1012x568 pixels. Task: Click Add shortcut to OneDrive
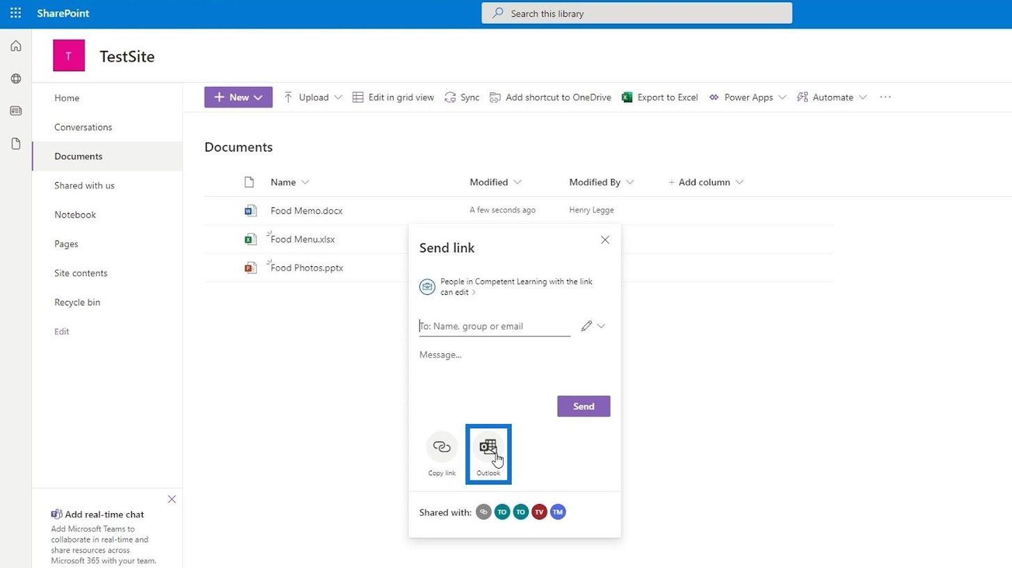(550, 97)
